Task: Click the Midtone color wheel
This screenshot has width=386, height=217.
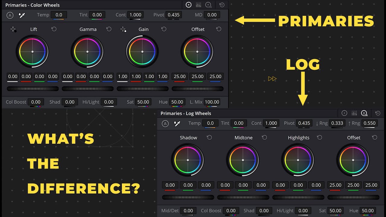Action: (243, 160)
